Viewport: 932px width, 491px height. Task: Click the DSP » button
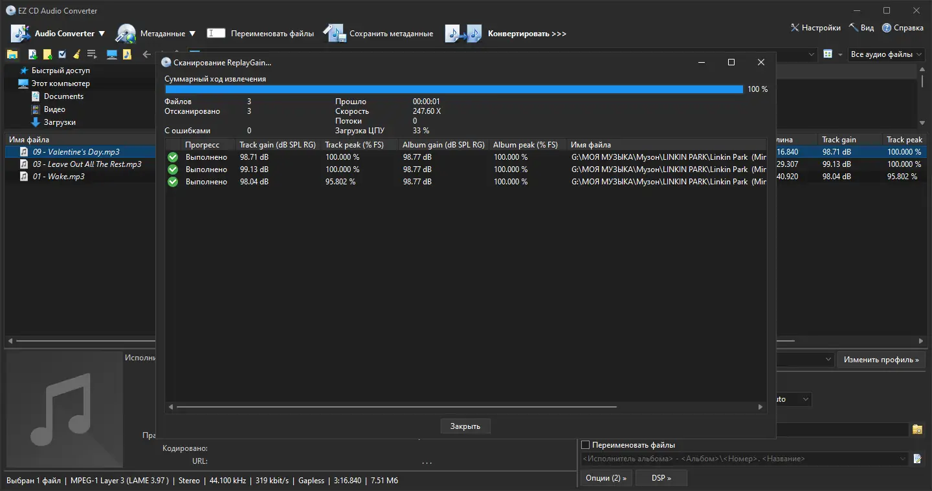click(x=661, y=478)
